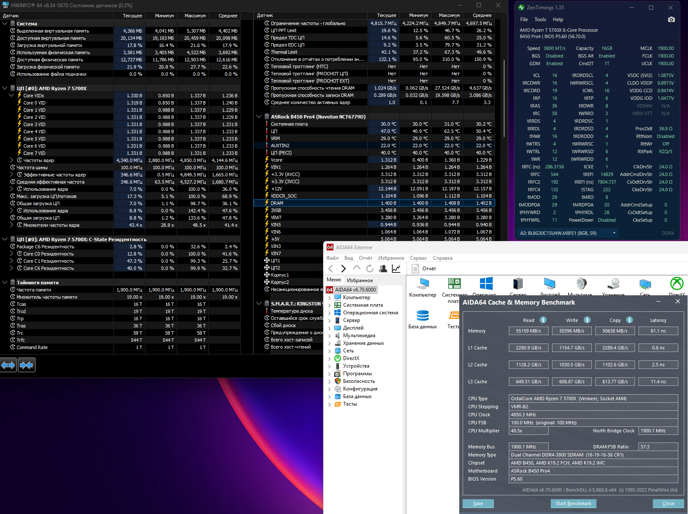This screenshot has height=514, width=688.
Task: Select the Command Rate row in HWiNFO
Action: coord(120,347)
